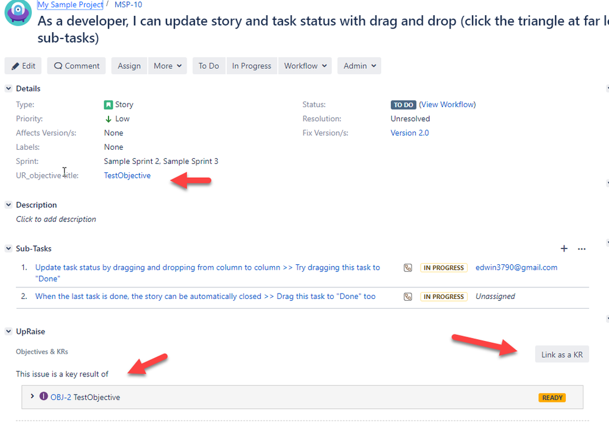The width and height of the screenshot is (609, 422).
Task: Click the issue title heading
Action: (x=323, y=29)
